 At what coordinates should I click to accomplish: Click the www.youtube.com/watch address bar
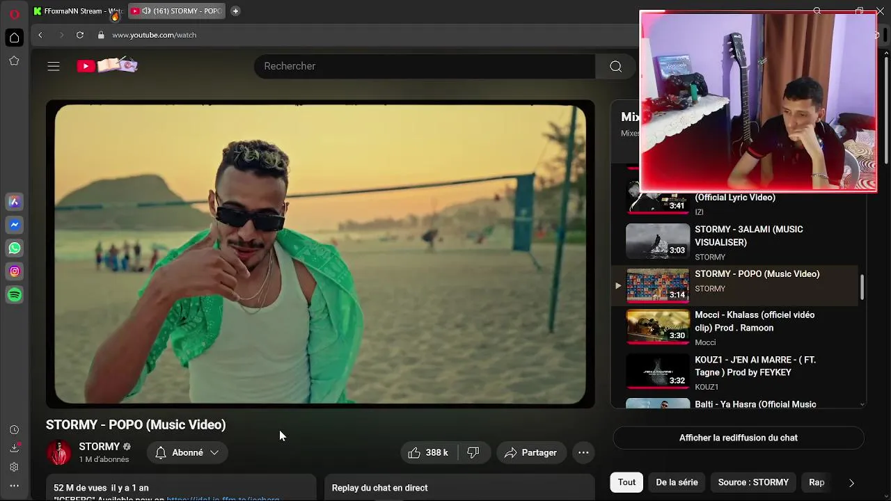pos(154,35)
